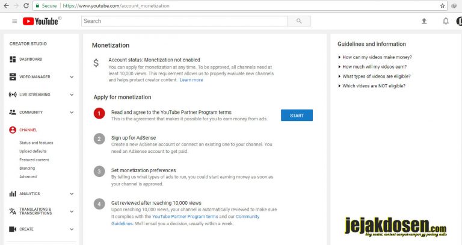Click 'Sign up for AdSense' step title

click(x=134, y=138)
